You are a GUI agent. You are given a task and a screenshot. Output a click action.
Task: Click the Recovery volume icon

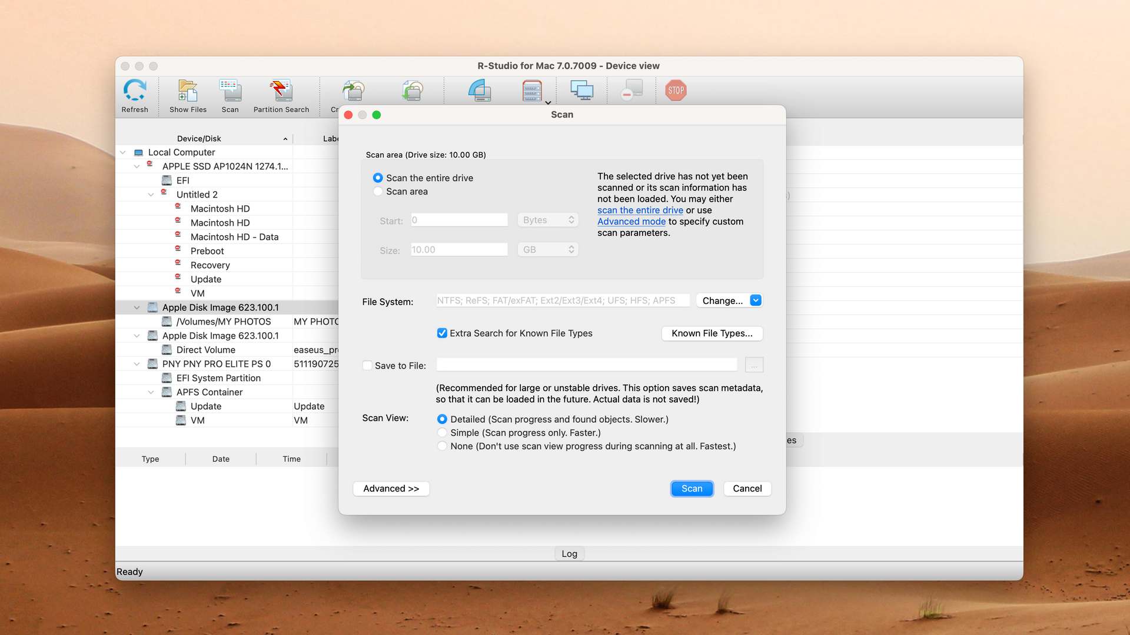[178, 264]
